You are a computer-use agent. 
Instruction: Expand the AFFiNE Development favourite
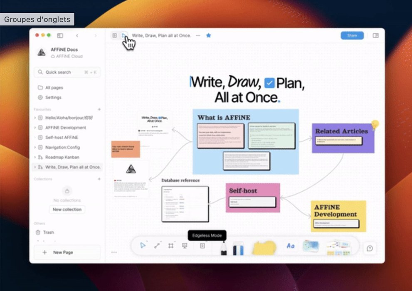(x=35, y=128)
